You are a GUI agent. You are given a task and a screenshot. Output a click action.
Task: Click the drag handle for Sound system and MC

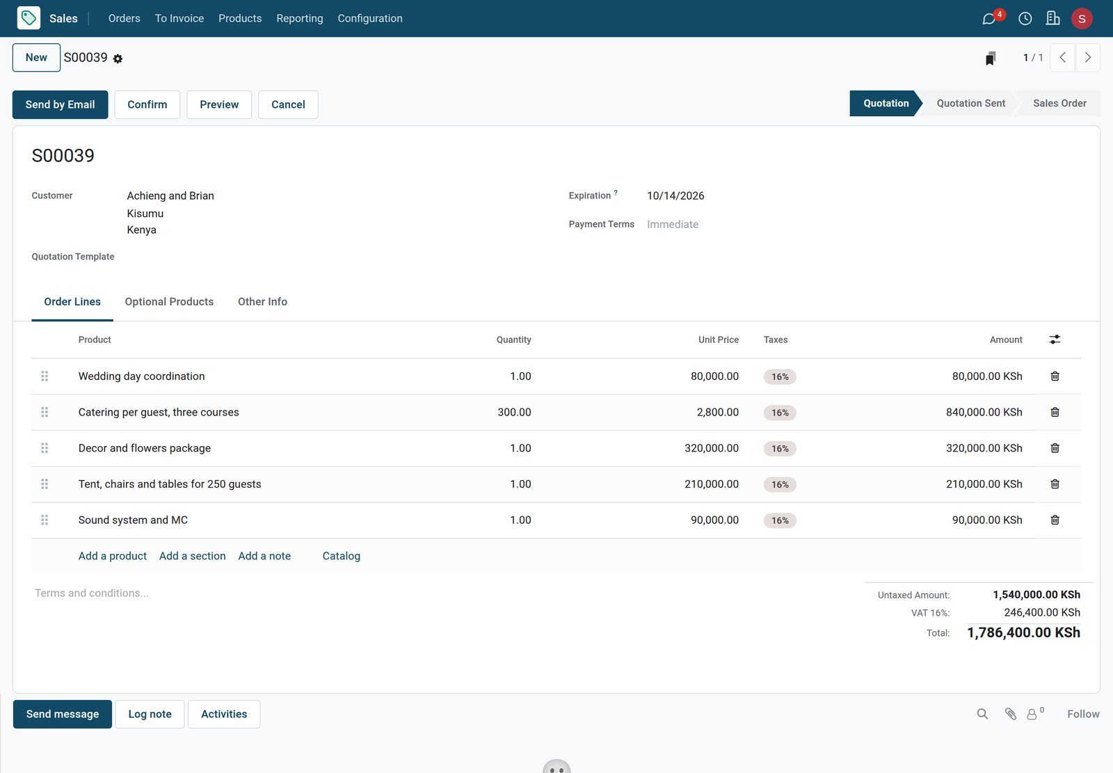tap(45, 520)
